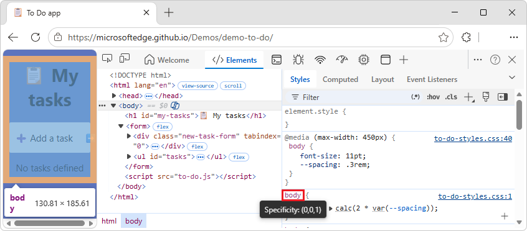527x231 pixels.
Task: Click the view-source badge
Action: coord(197,86)
